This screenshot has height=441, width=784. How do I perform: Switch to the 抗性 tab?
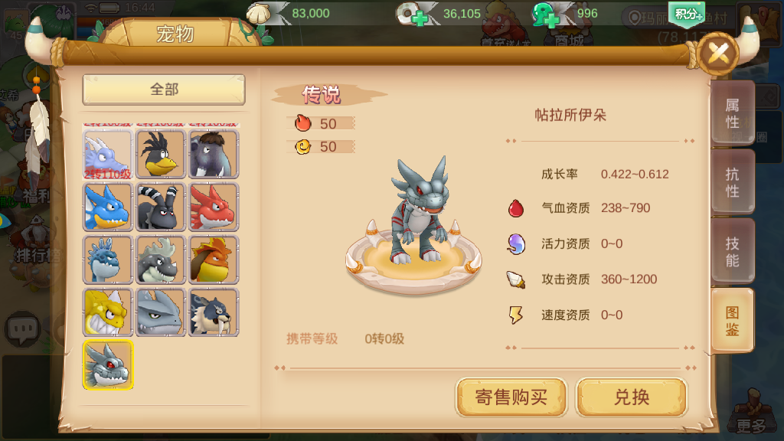pos(733,182)
